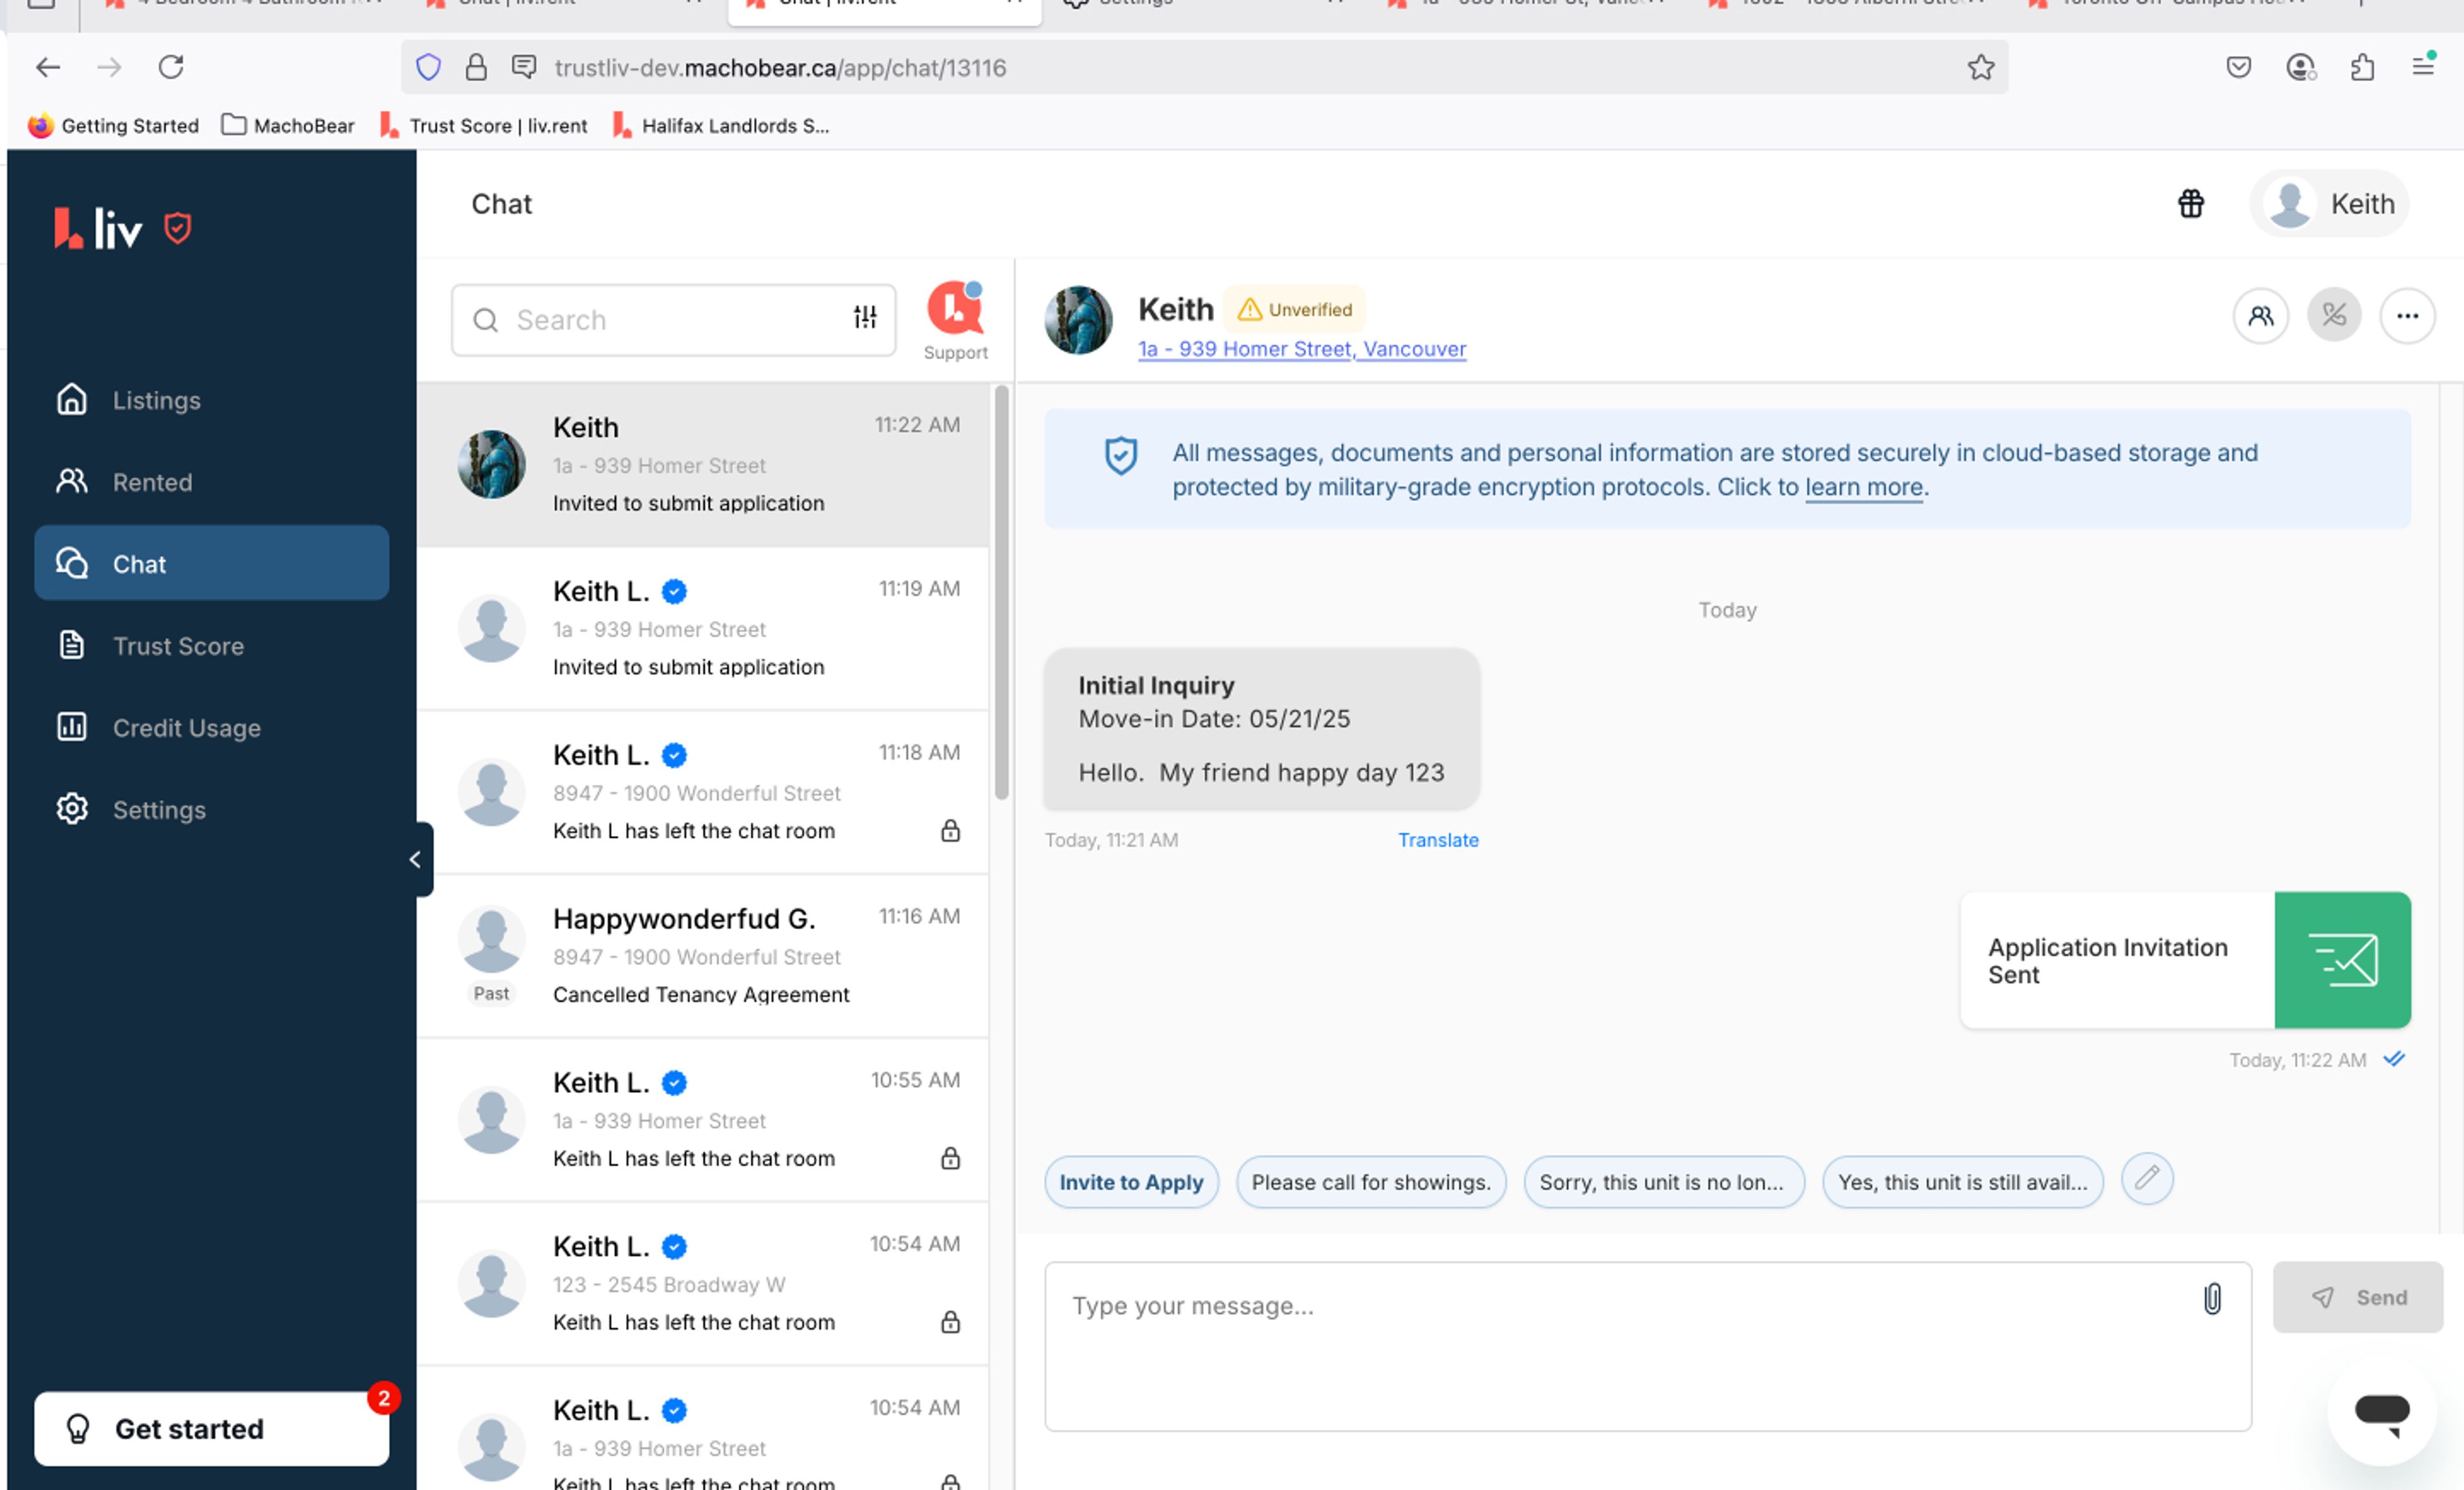Viewport: 2464px width, 1490px height.
Task: Open the Support chat icon
Action: tap(955, 310)
